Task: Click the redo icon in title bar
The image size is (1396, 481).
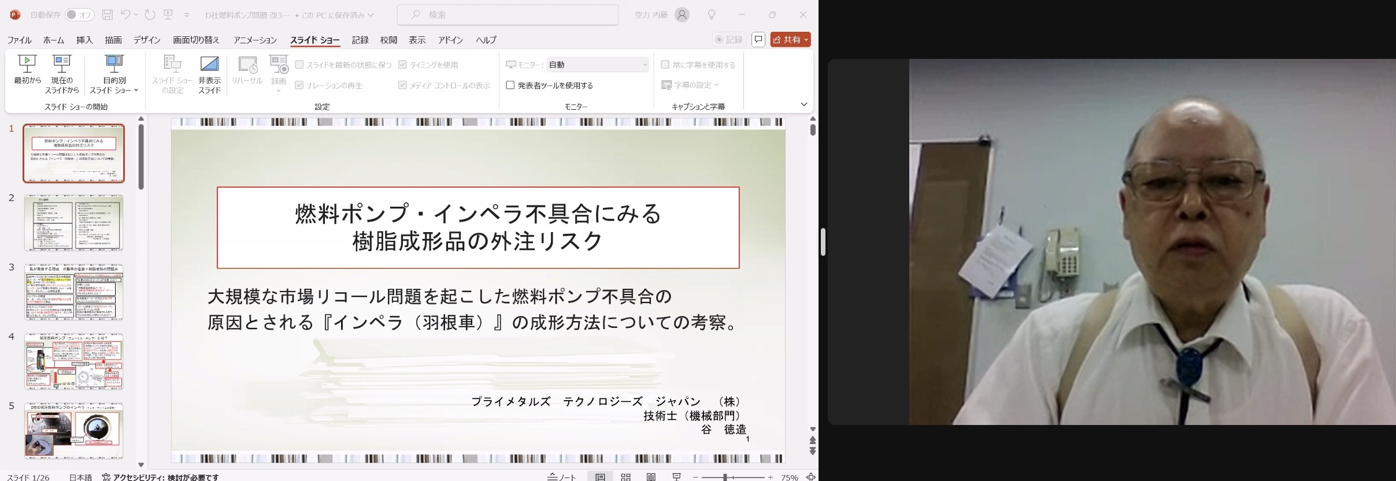Action: tap(150, 15)
